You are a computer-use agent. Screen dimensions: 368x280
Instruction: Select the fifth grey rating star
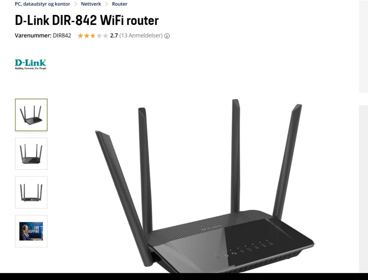tap(106, 36)
